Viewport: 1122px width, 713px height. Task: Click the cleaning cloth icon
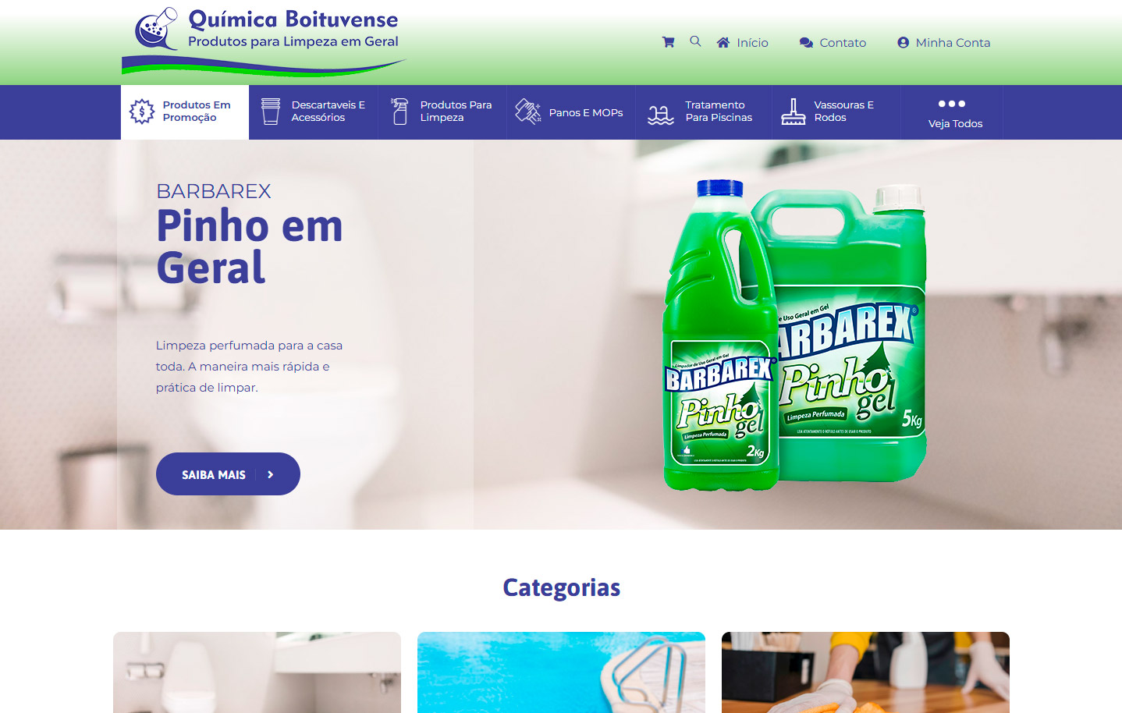[528, 112]
